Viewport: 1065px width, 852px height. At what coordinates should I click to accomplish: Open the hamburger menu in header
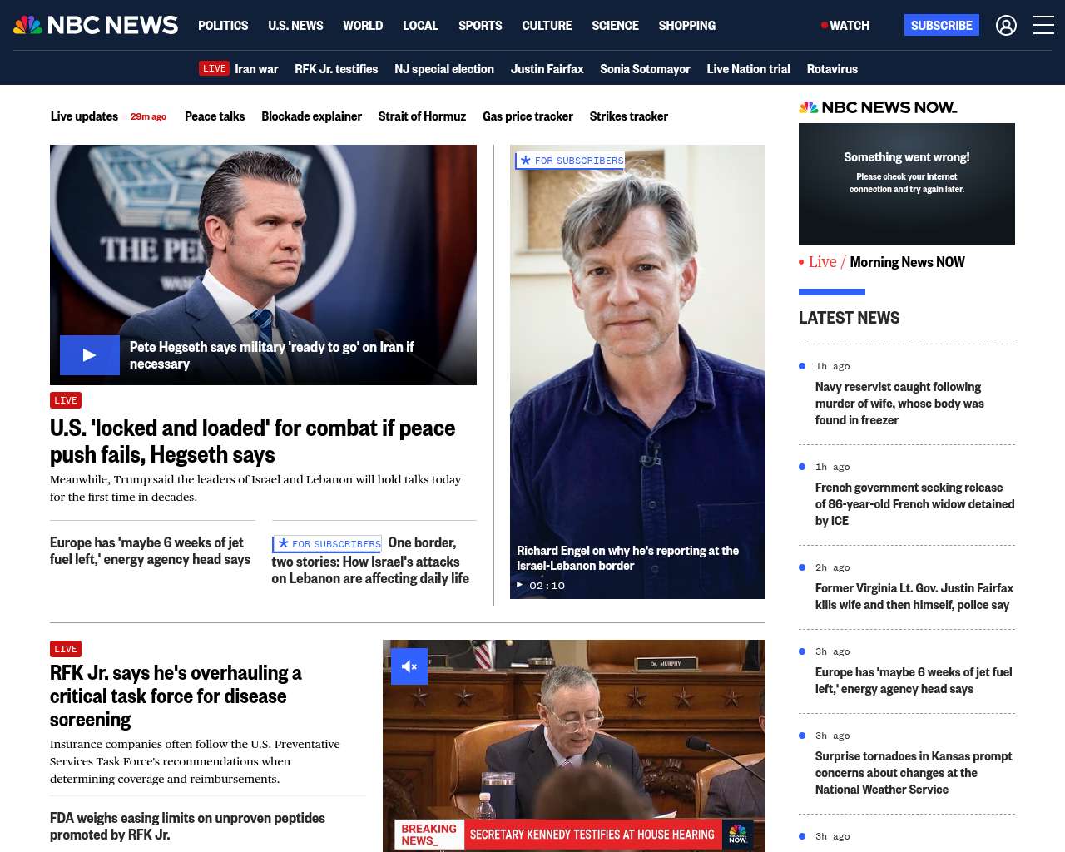coord(1043,26)
